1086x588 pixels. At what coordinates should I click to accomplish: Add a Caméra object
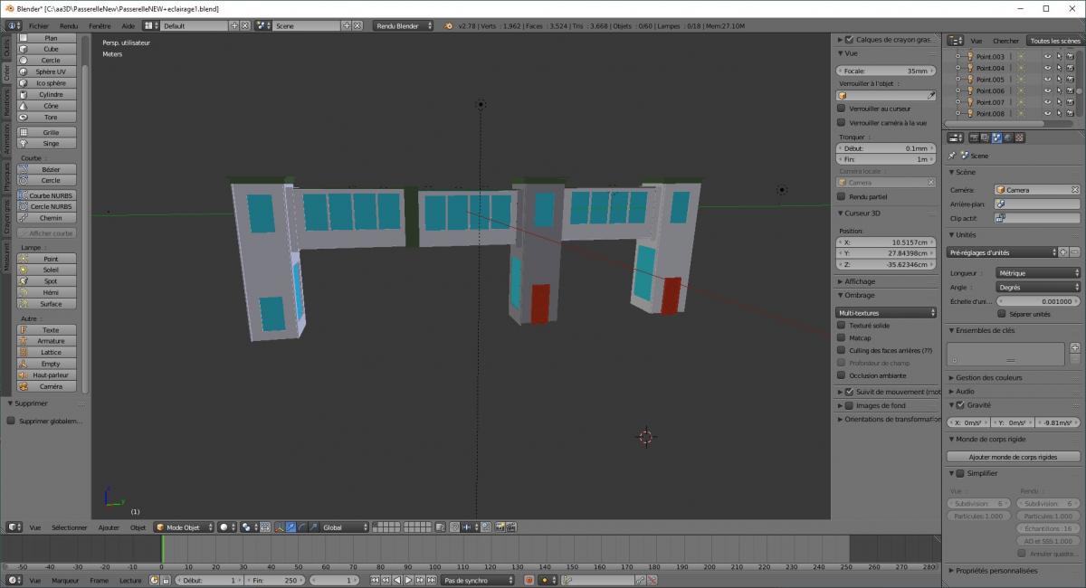51,386
